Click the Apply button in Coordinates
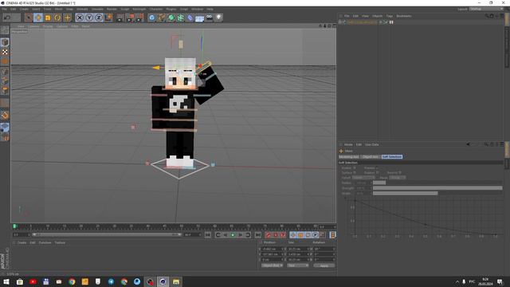The height and width of the screenshot is (287, 510). click(324, 265)
